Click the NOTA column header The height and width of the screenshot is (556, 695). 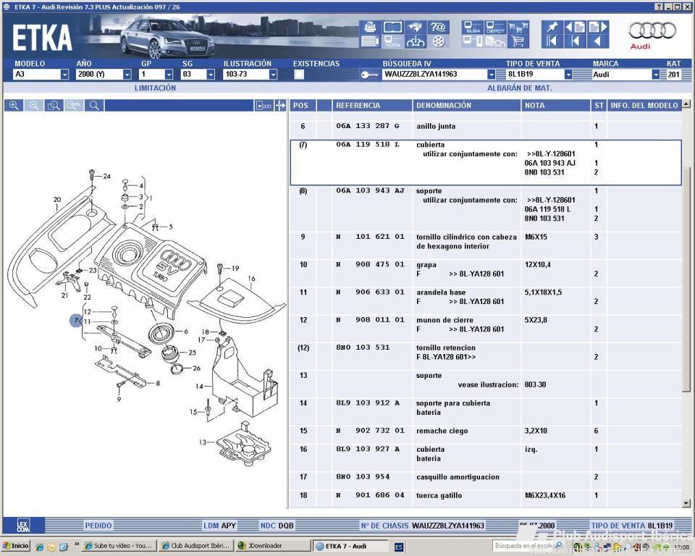tap(556, 106)
